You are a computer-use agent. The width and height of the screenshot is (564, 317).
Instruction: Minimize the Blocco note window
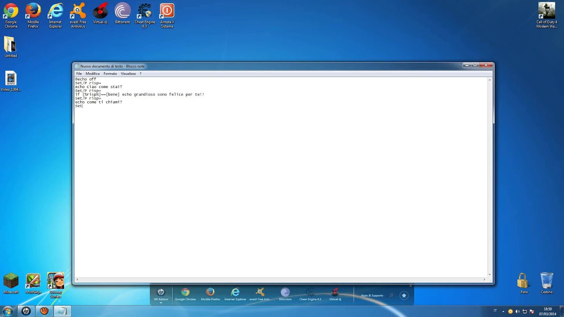[466, 65]
